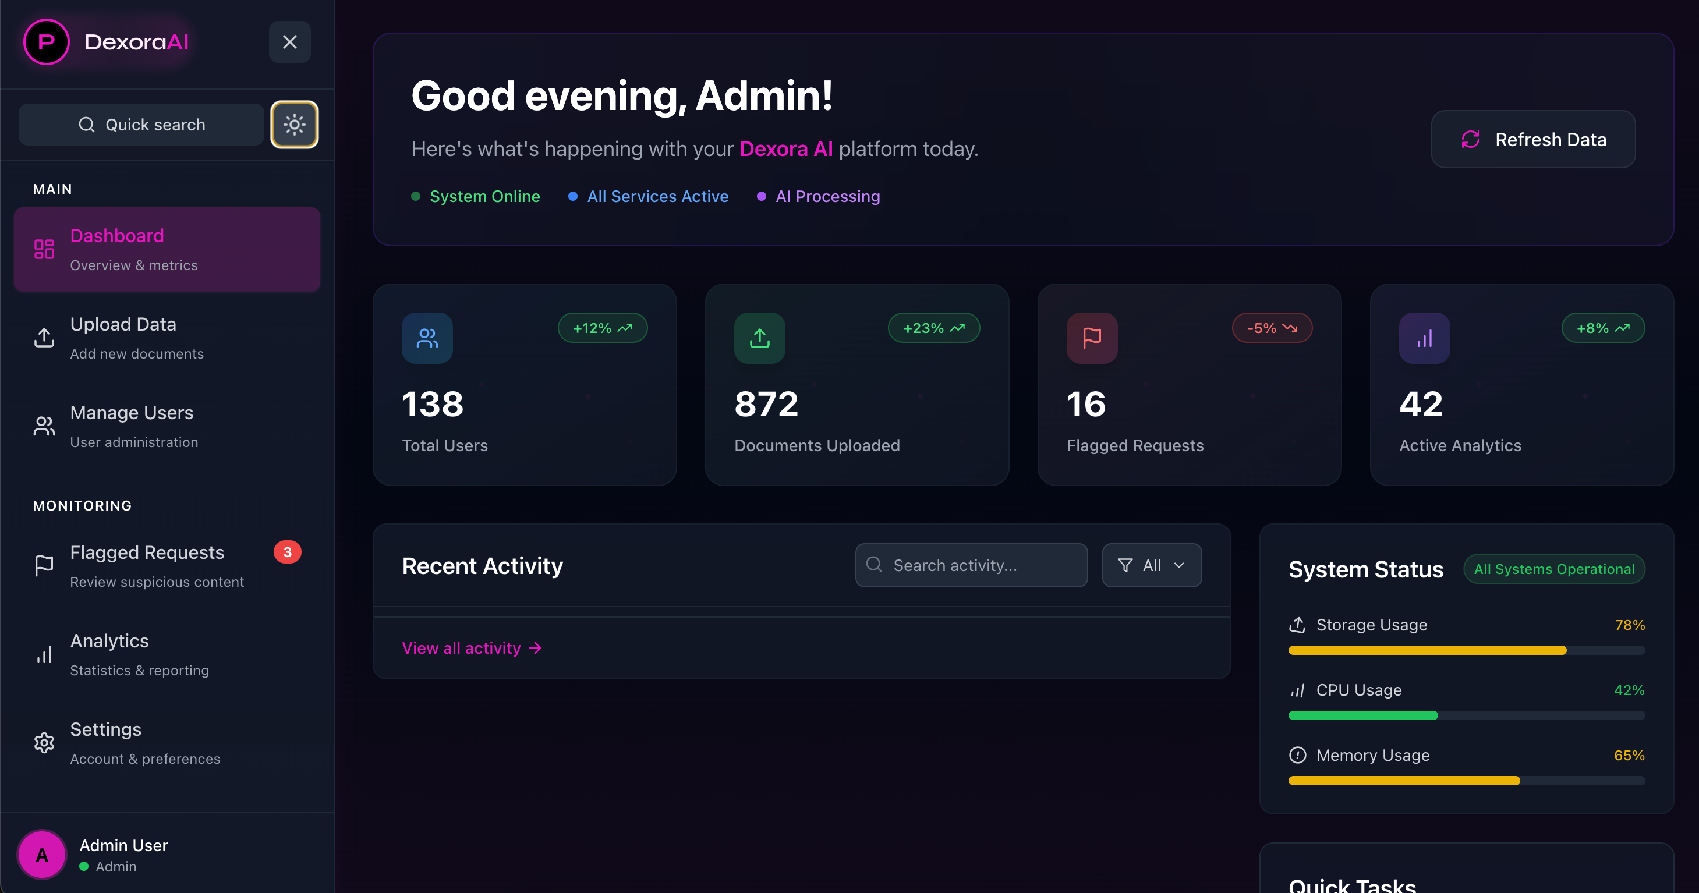Toggle the light/dark theme sun button
1699x893 pixels.
pos(294,125)
